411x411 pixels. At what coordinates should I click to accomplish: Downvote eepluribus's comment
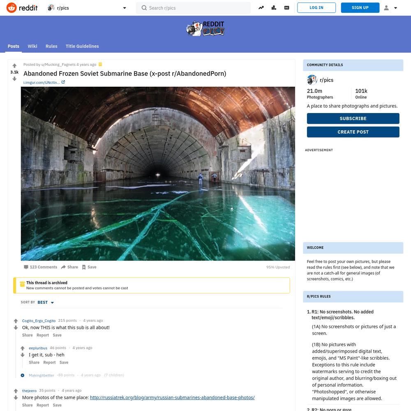(x=23, y=355)
